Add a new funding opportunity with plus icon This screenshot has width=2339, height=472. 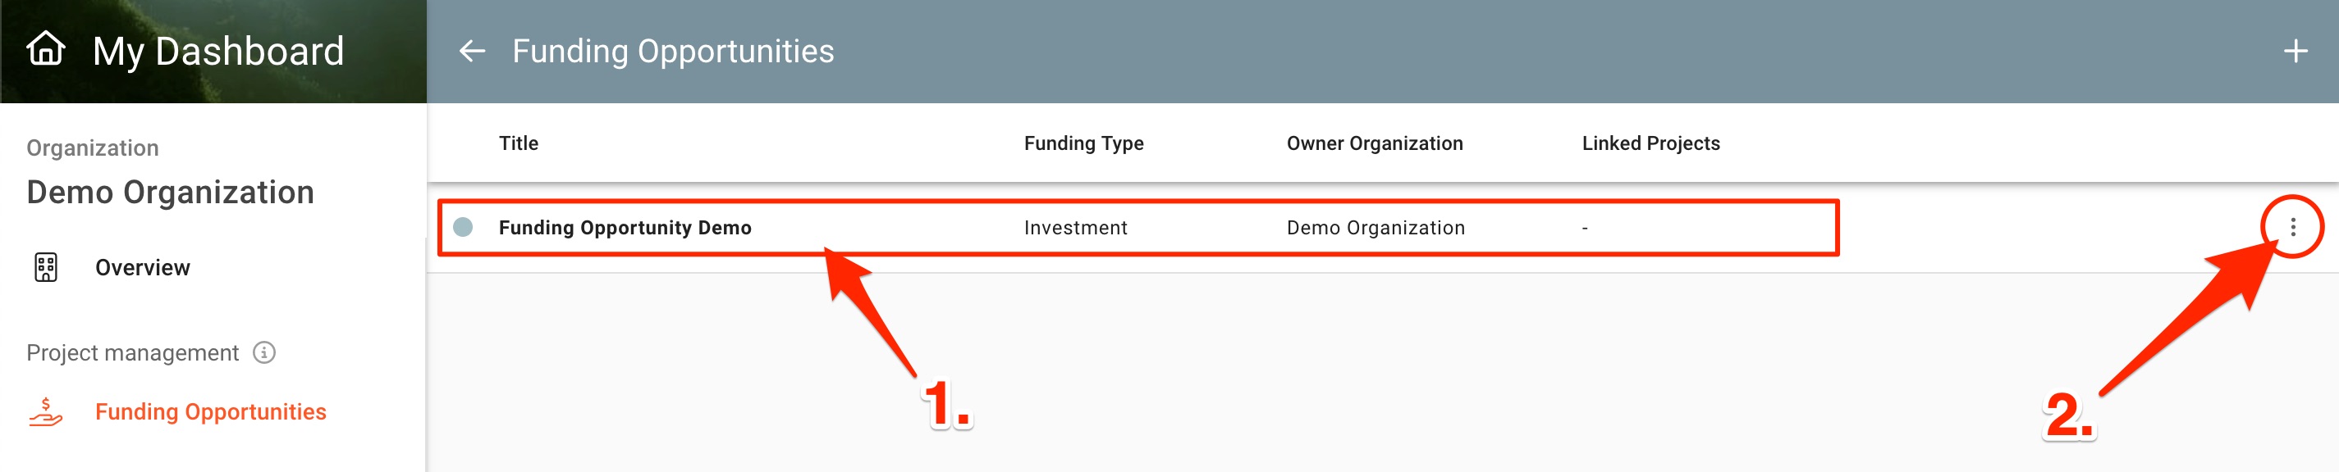click(x=2295, y=52)
